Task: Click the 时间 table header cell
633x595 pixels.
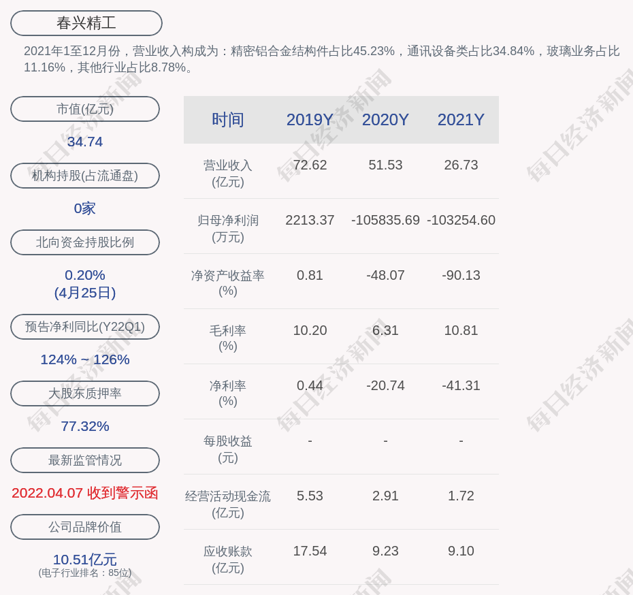Action: [227, 120]
